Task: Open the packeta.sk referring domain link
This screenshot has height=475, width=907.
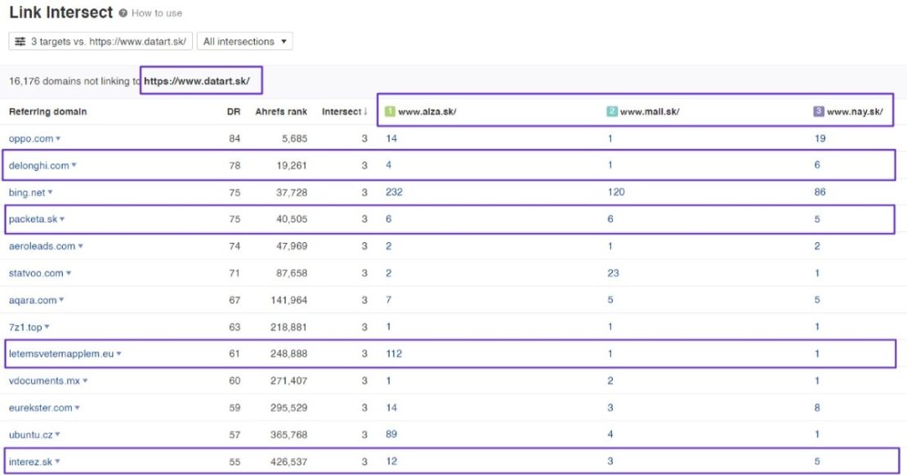Action: pyautogui.click(x=33, y=219)
